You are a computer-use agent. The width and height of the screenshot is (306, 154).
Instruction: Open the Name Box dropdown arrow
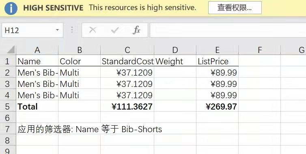(x=57, y=30)
